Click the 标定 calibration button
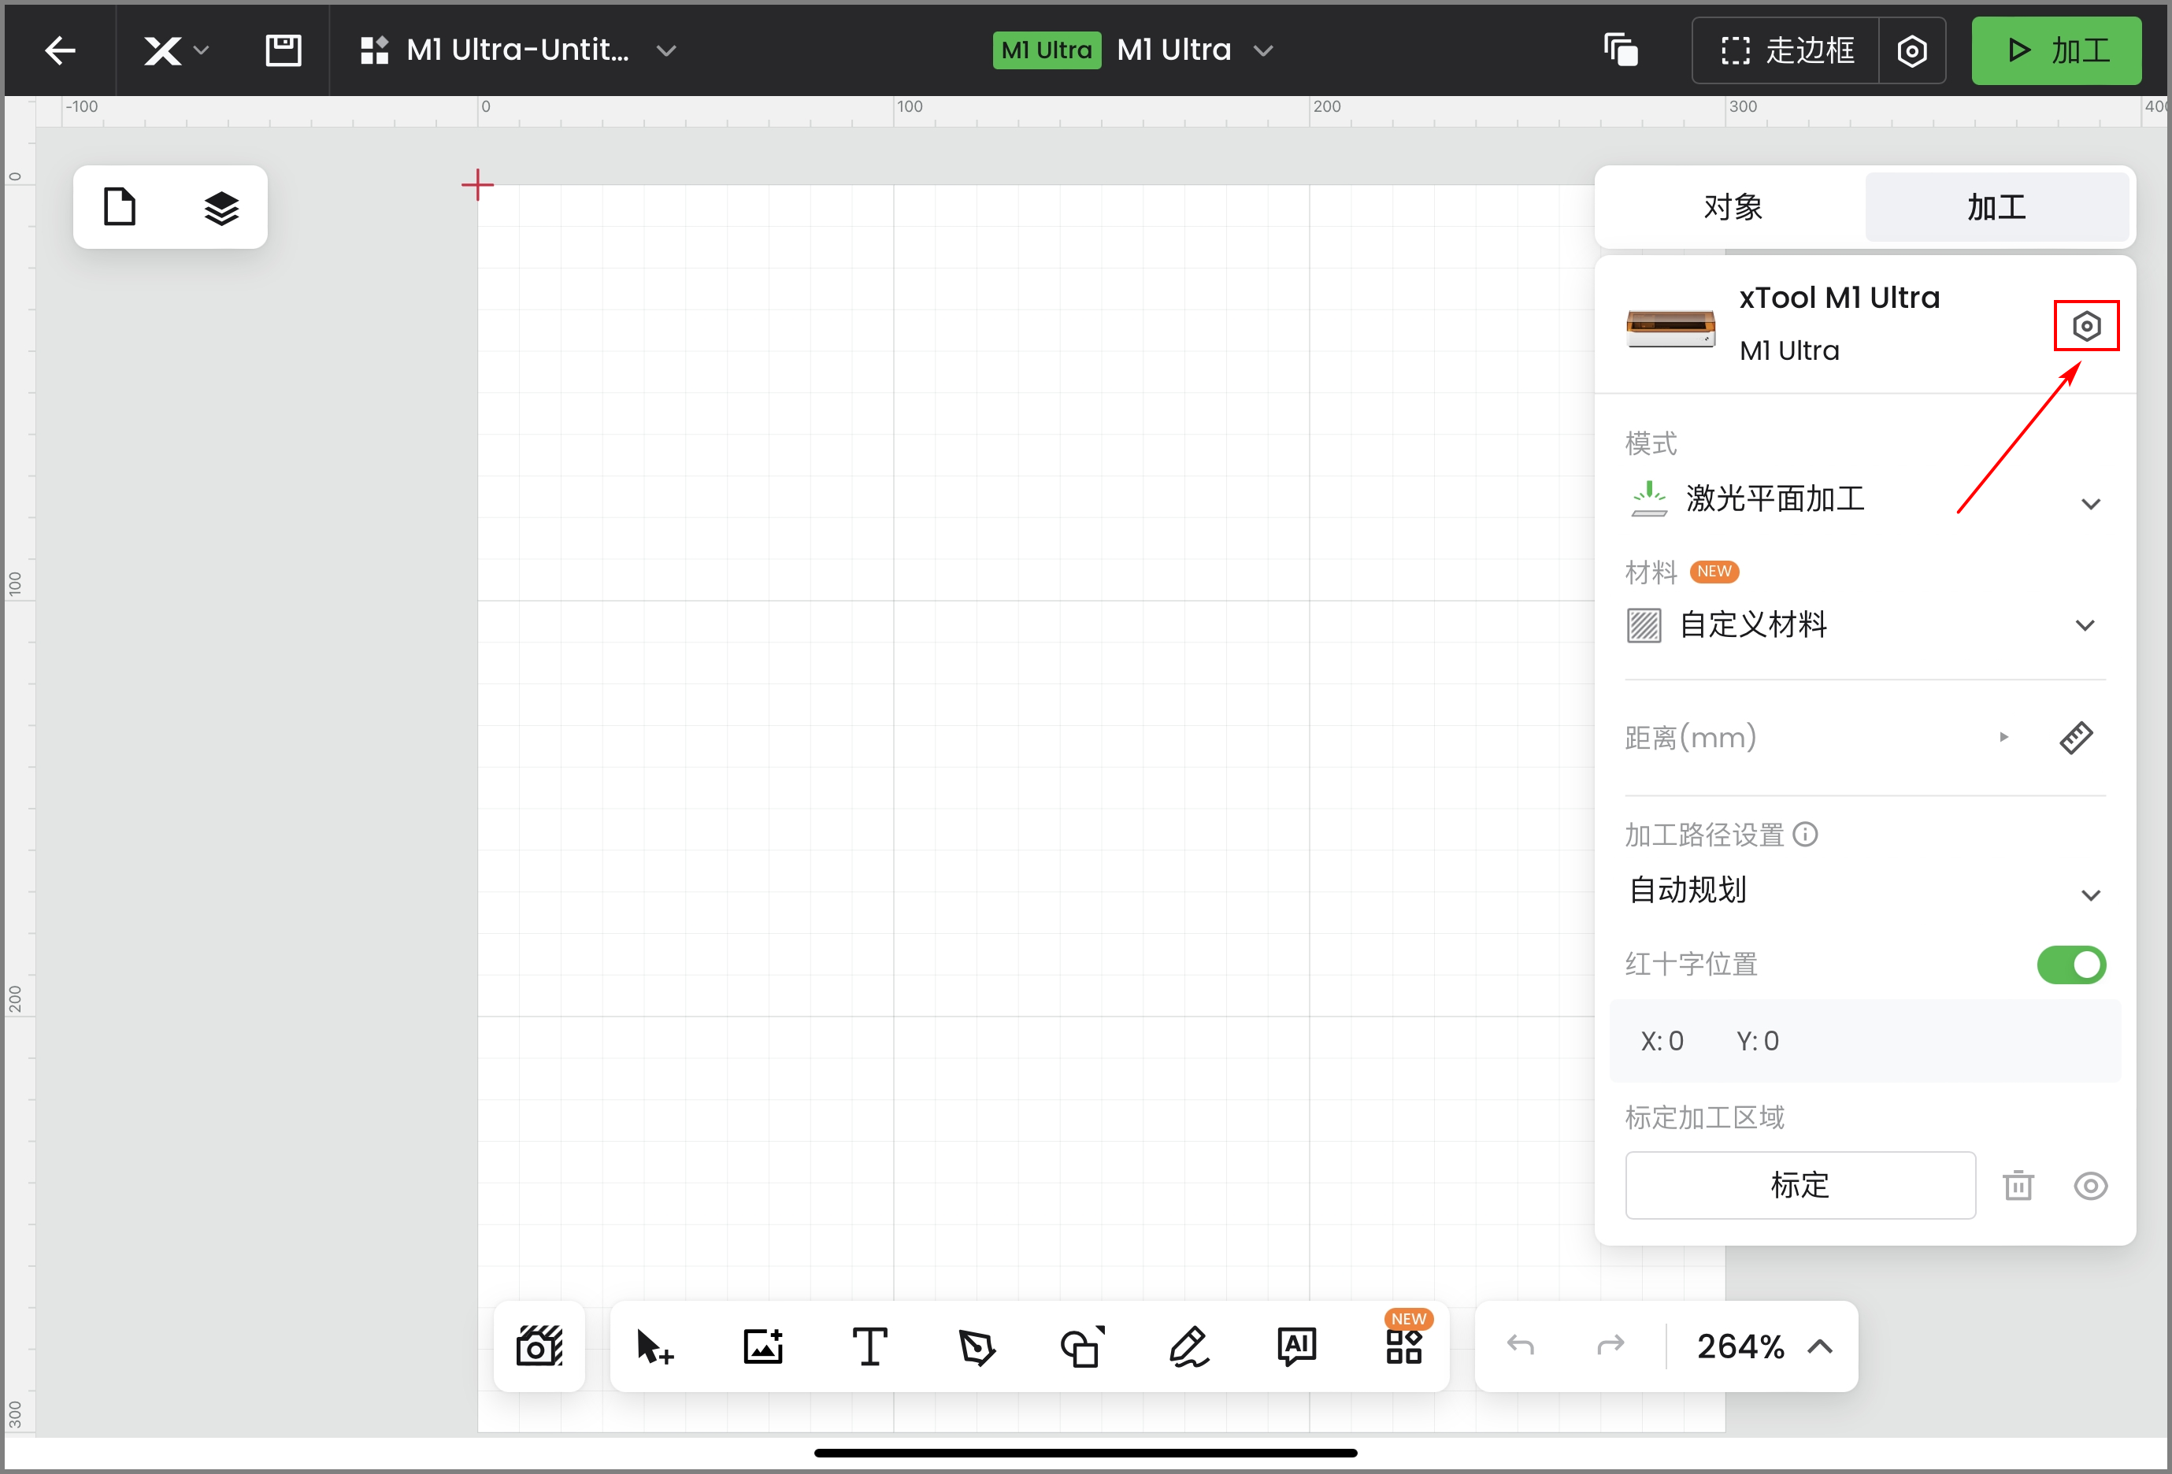Viewport: 2172px width, 1474px height. click(1800, 1185)
